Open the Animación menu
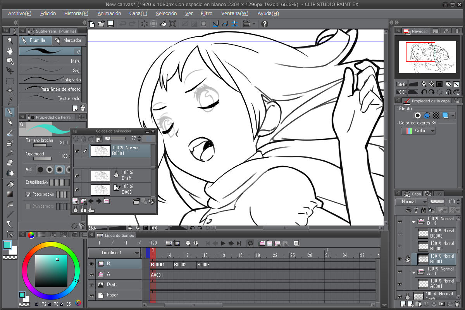This screenshot has height=310, width=465. [109, 14]
